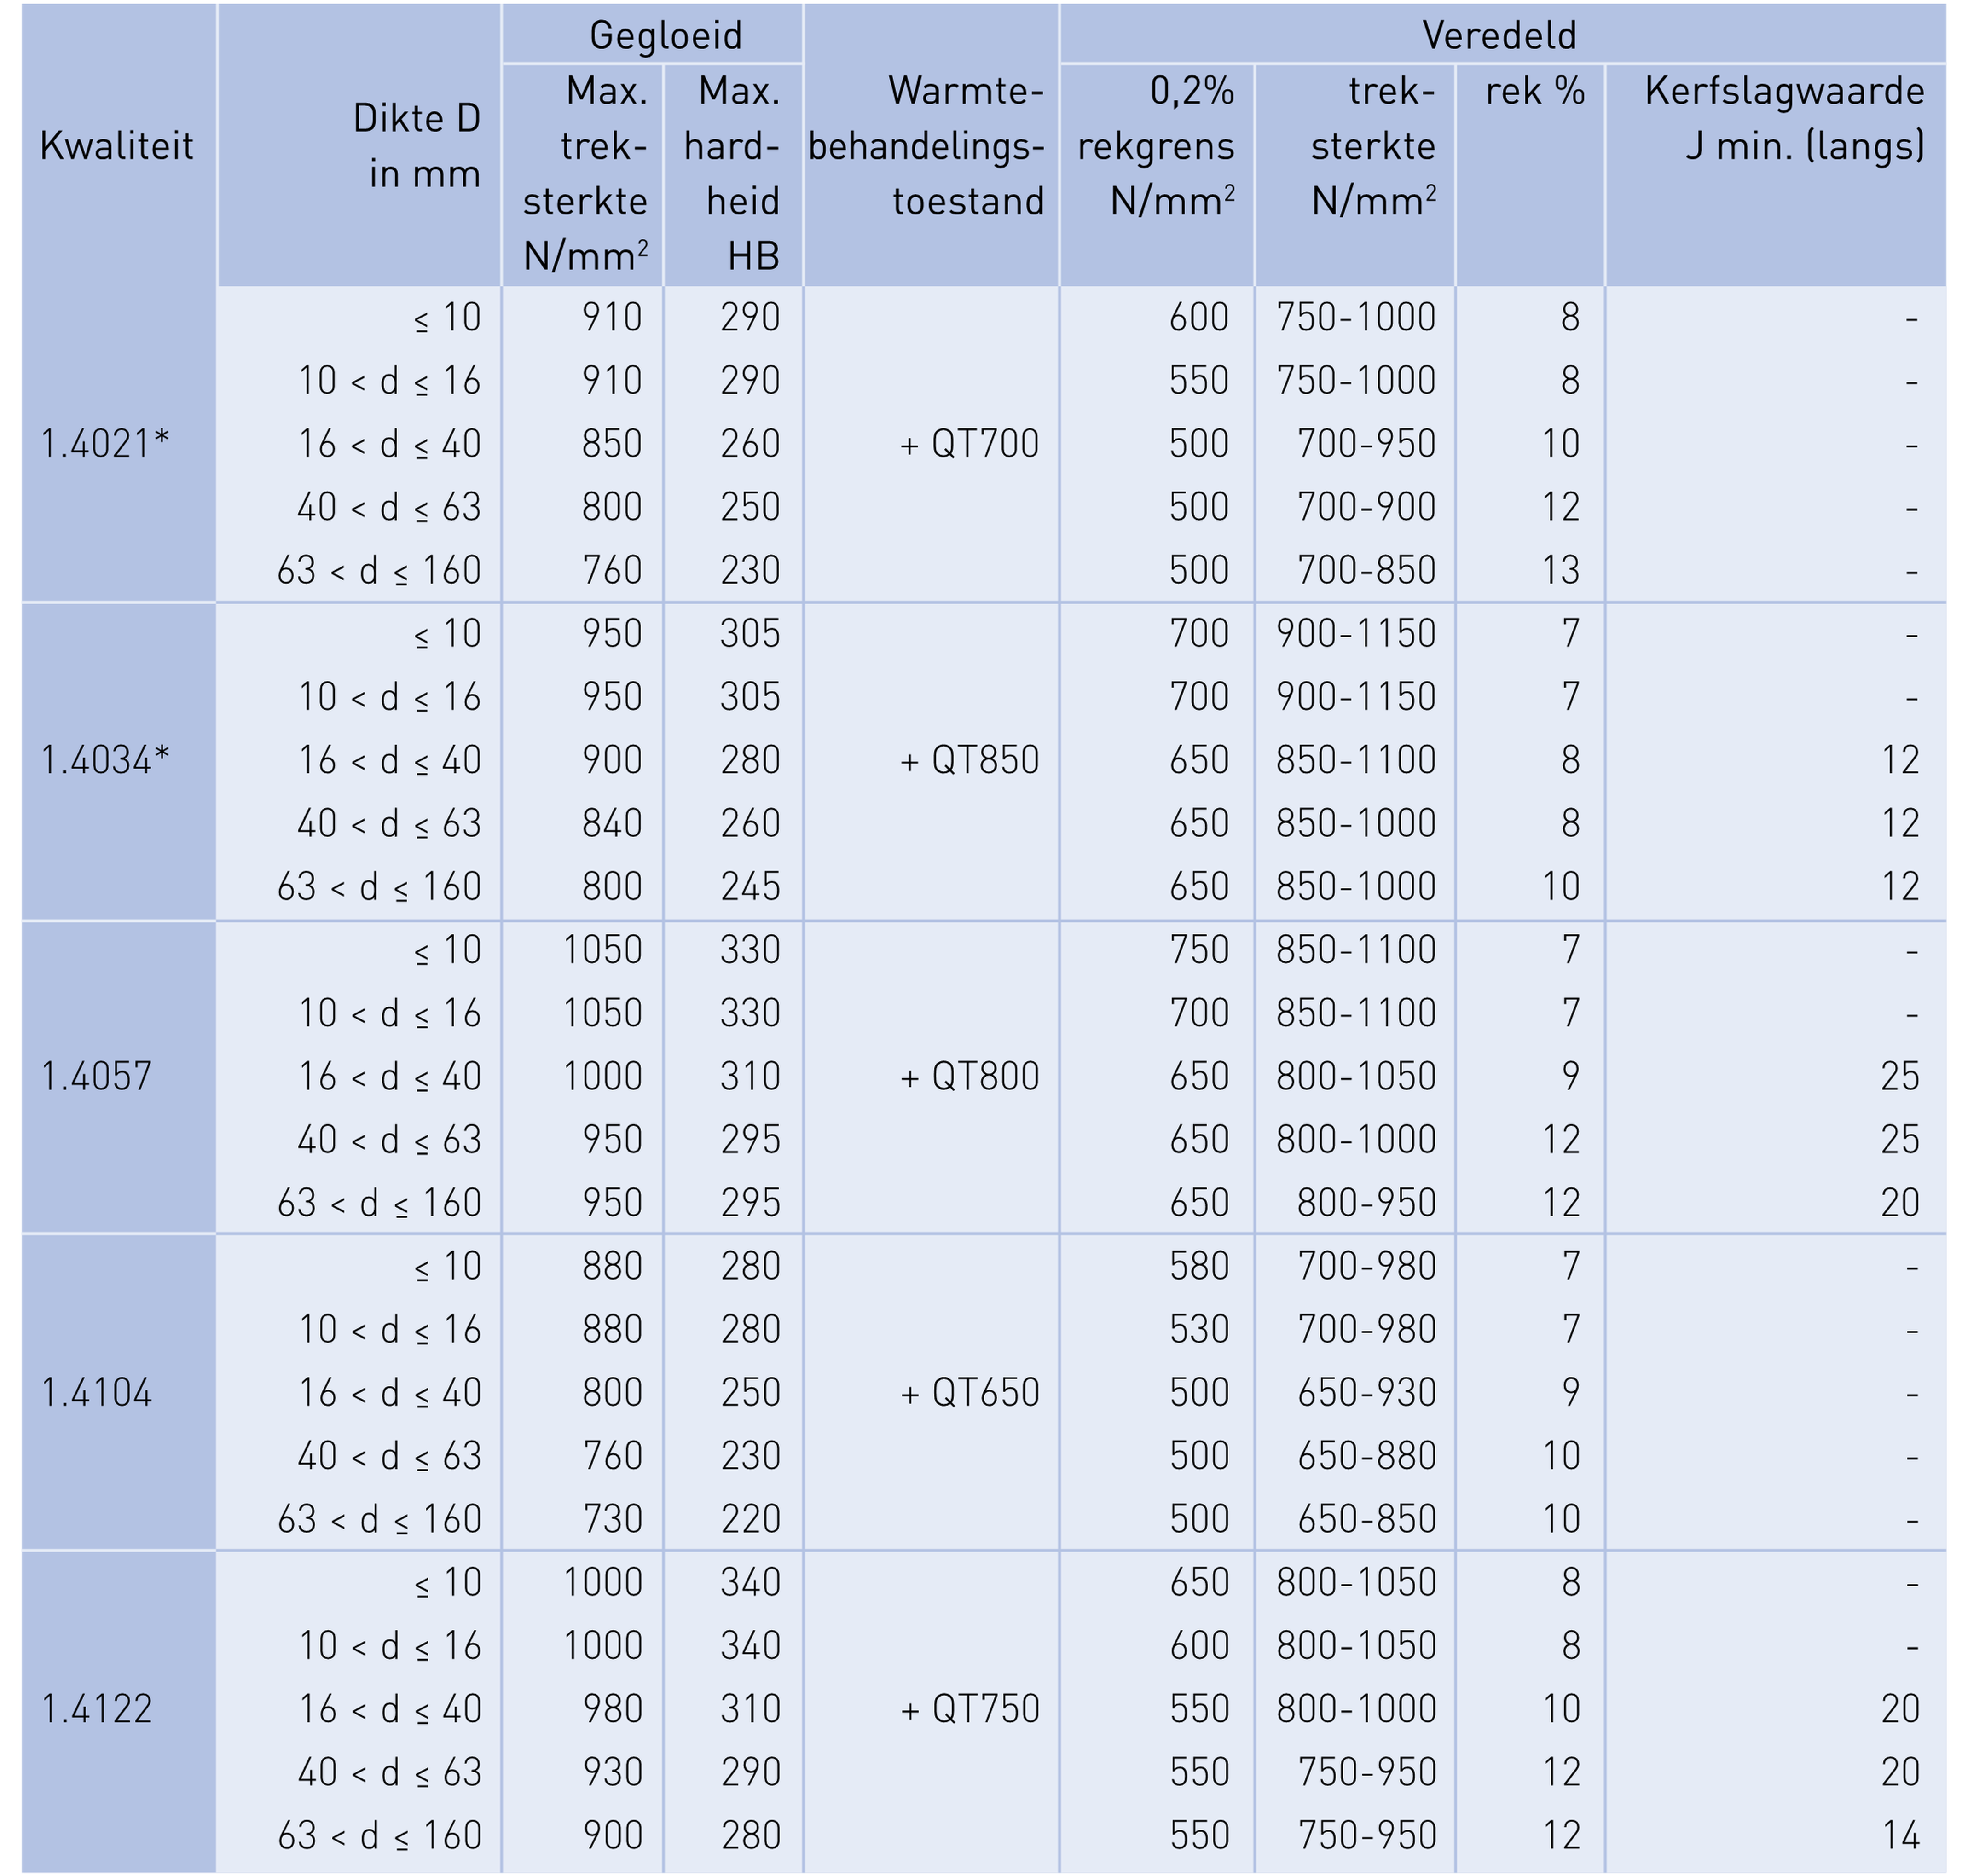Click the rek % column header
Image resolution: width=1968 pixels, height=1876 pixels.
1534,92
